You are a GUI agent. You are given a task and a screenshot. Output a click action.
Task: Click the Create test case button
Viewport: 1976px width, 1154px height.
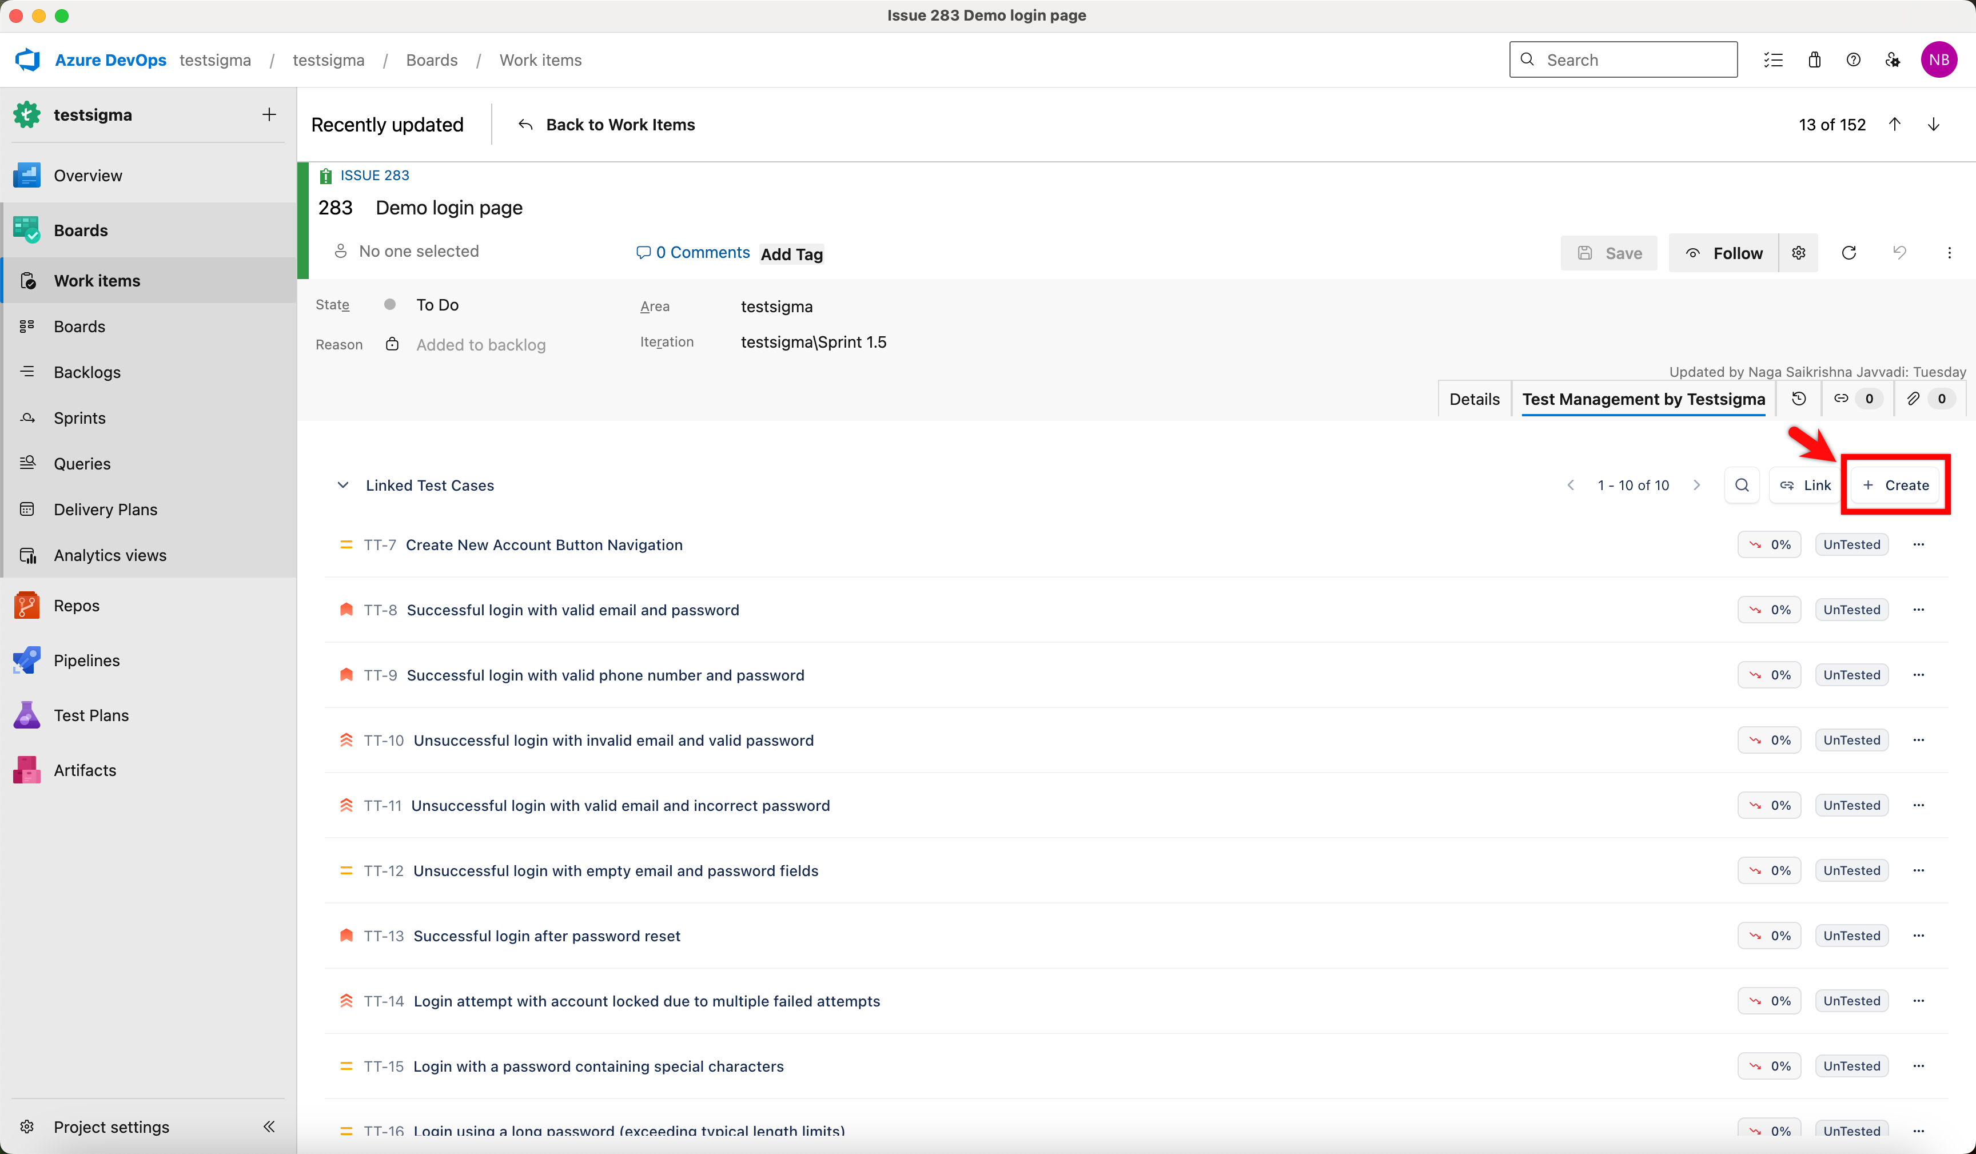click(x=1895, y=485)
